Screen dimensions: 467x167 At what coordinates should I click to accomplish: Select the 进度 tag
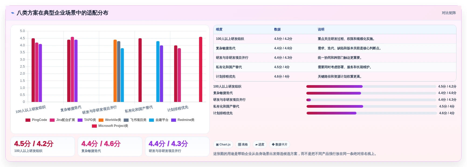click(x=260, y=145)
